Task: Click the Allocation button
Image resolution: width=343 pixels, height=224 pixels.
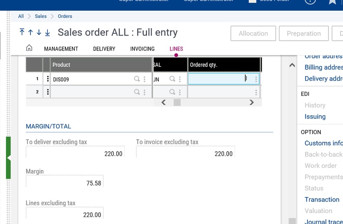Action: click(253, 33)
